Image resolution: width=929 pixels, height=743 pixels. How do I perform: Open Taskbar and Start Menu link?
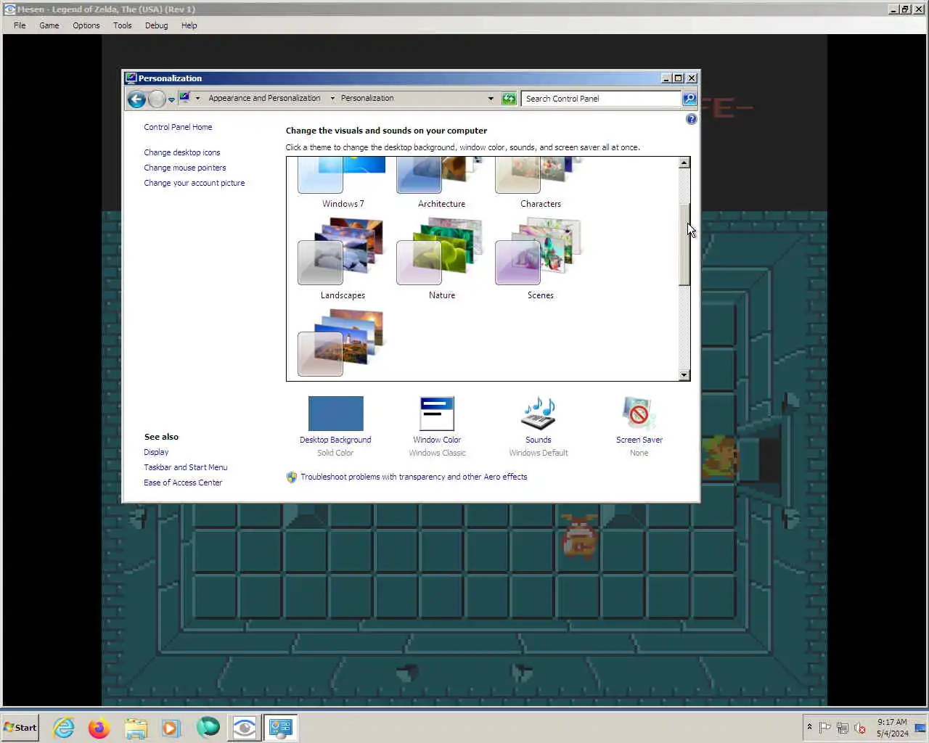click(185, 467)
